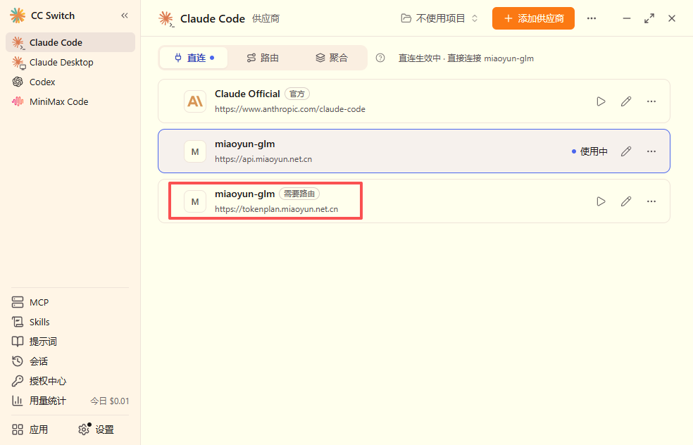Open the 不使用项目 project dropdown

[439, 18]
